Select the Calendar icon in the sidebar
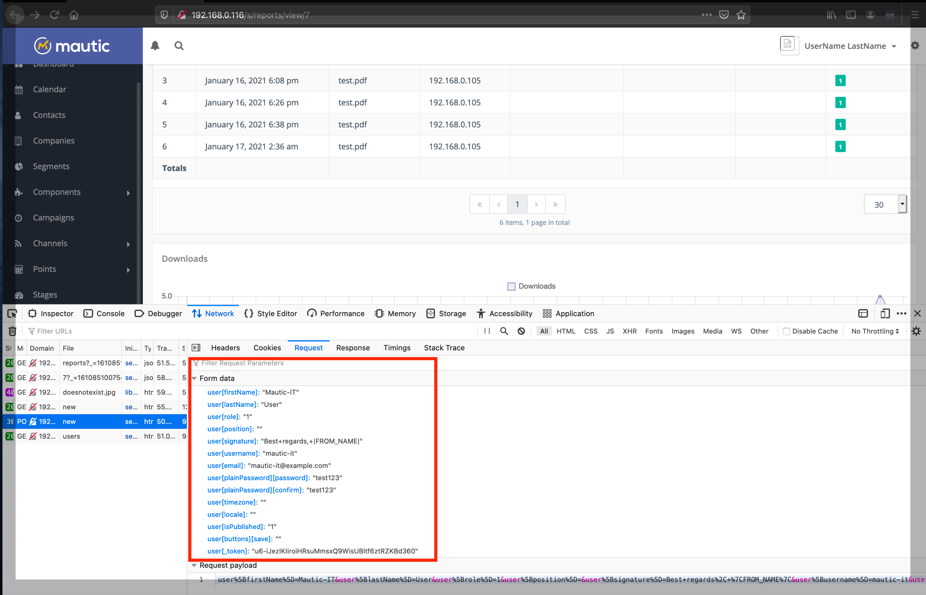 pyautogui.click(x=19, y=89)
